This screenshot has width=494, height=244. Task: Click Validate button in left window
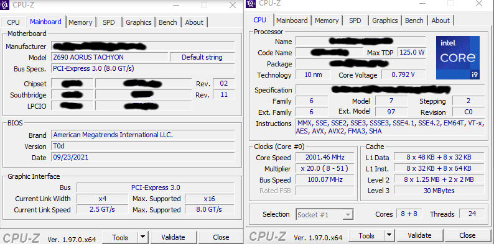174,237
